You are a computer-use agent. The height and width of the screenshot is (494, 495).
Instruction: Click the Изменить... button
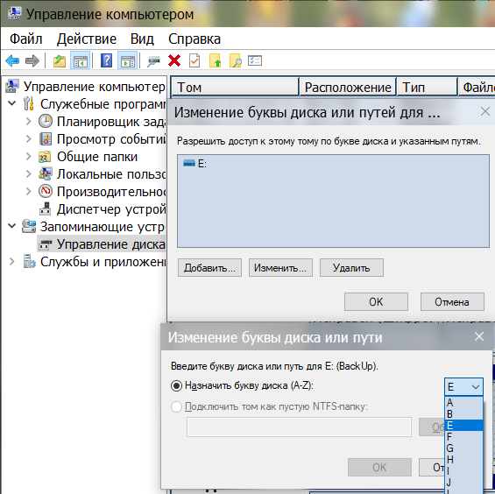tap(280, 268)
